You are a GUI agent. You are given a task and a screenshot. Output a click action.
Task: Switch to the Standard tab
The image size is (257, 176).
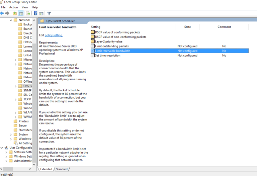(62, 169)
